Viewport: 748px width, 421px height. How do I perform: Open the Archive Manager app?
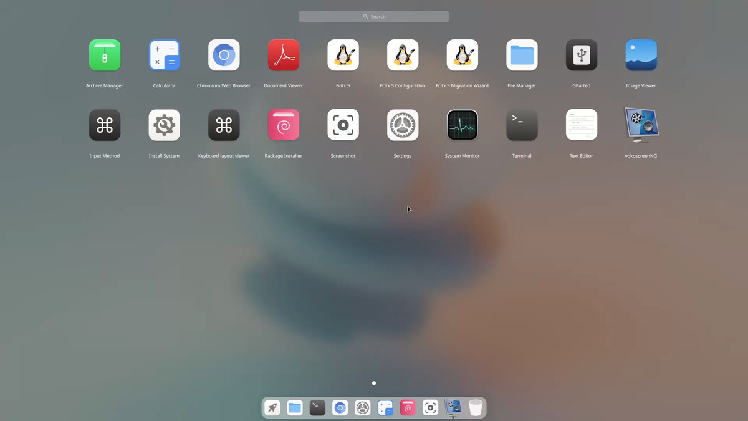[x=105, y=55]
